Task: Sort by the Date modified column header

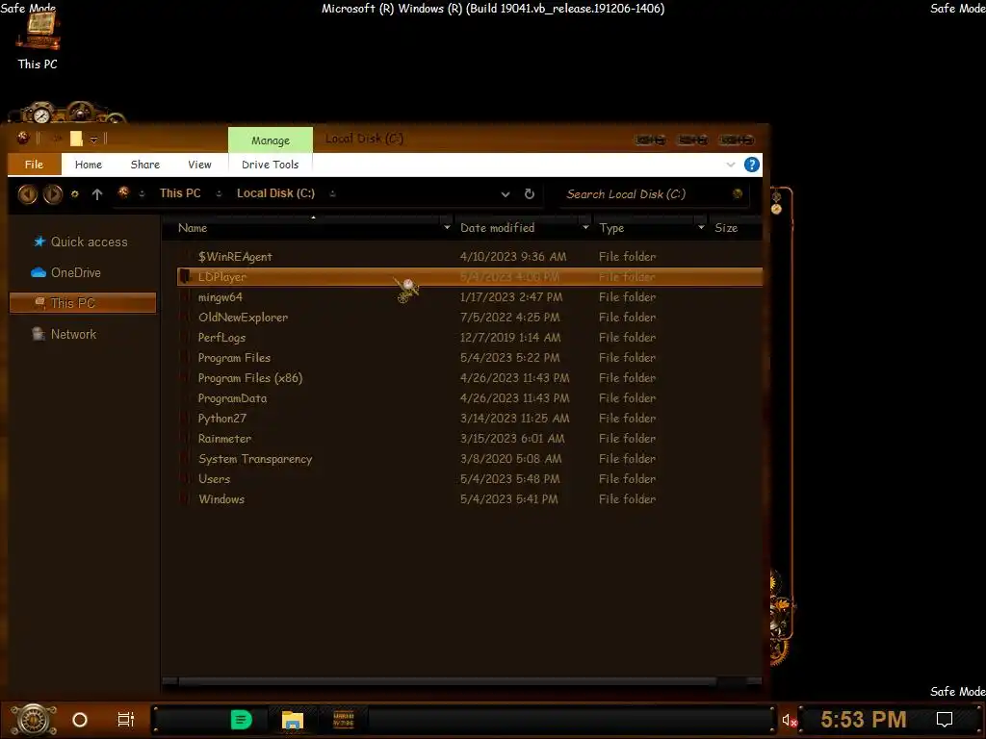Action: click(497, 228)
